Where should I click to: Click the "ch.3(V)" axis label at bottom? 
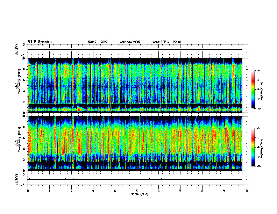point(17,179)
